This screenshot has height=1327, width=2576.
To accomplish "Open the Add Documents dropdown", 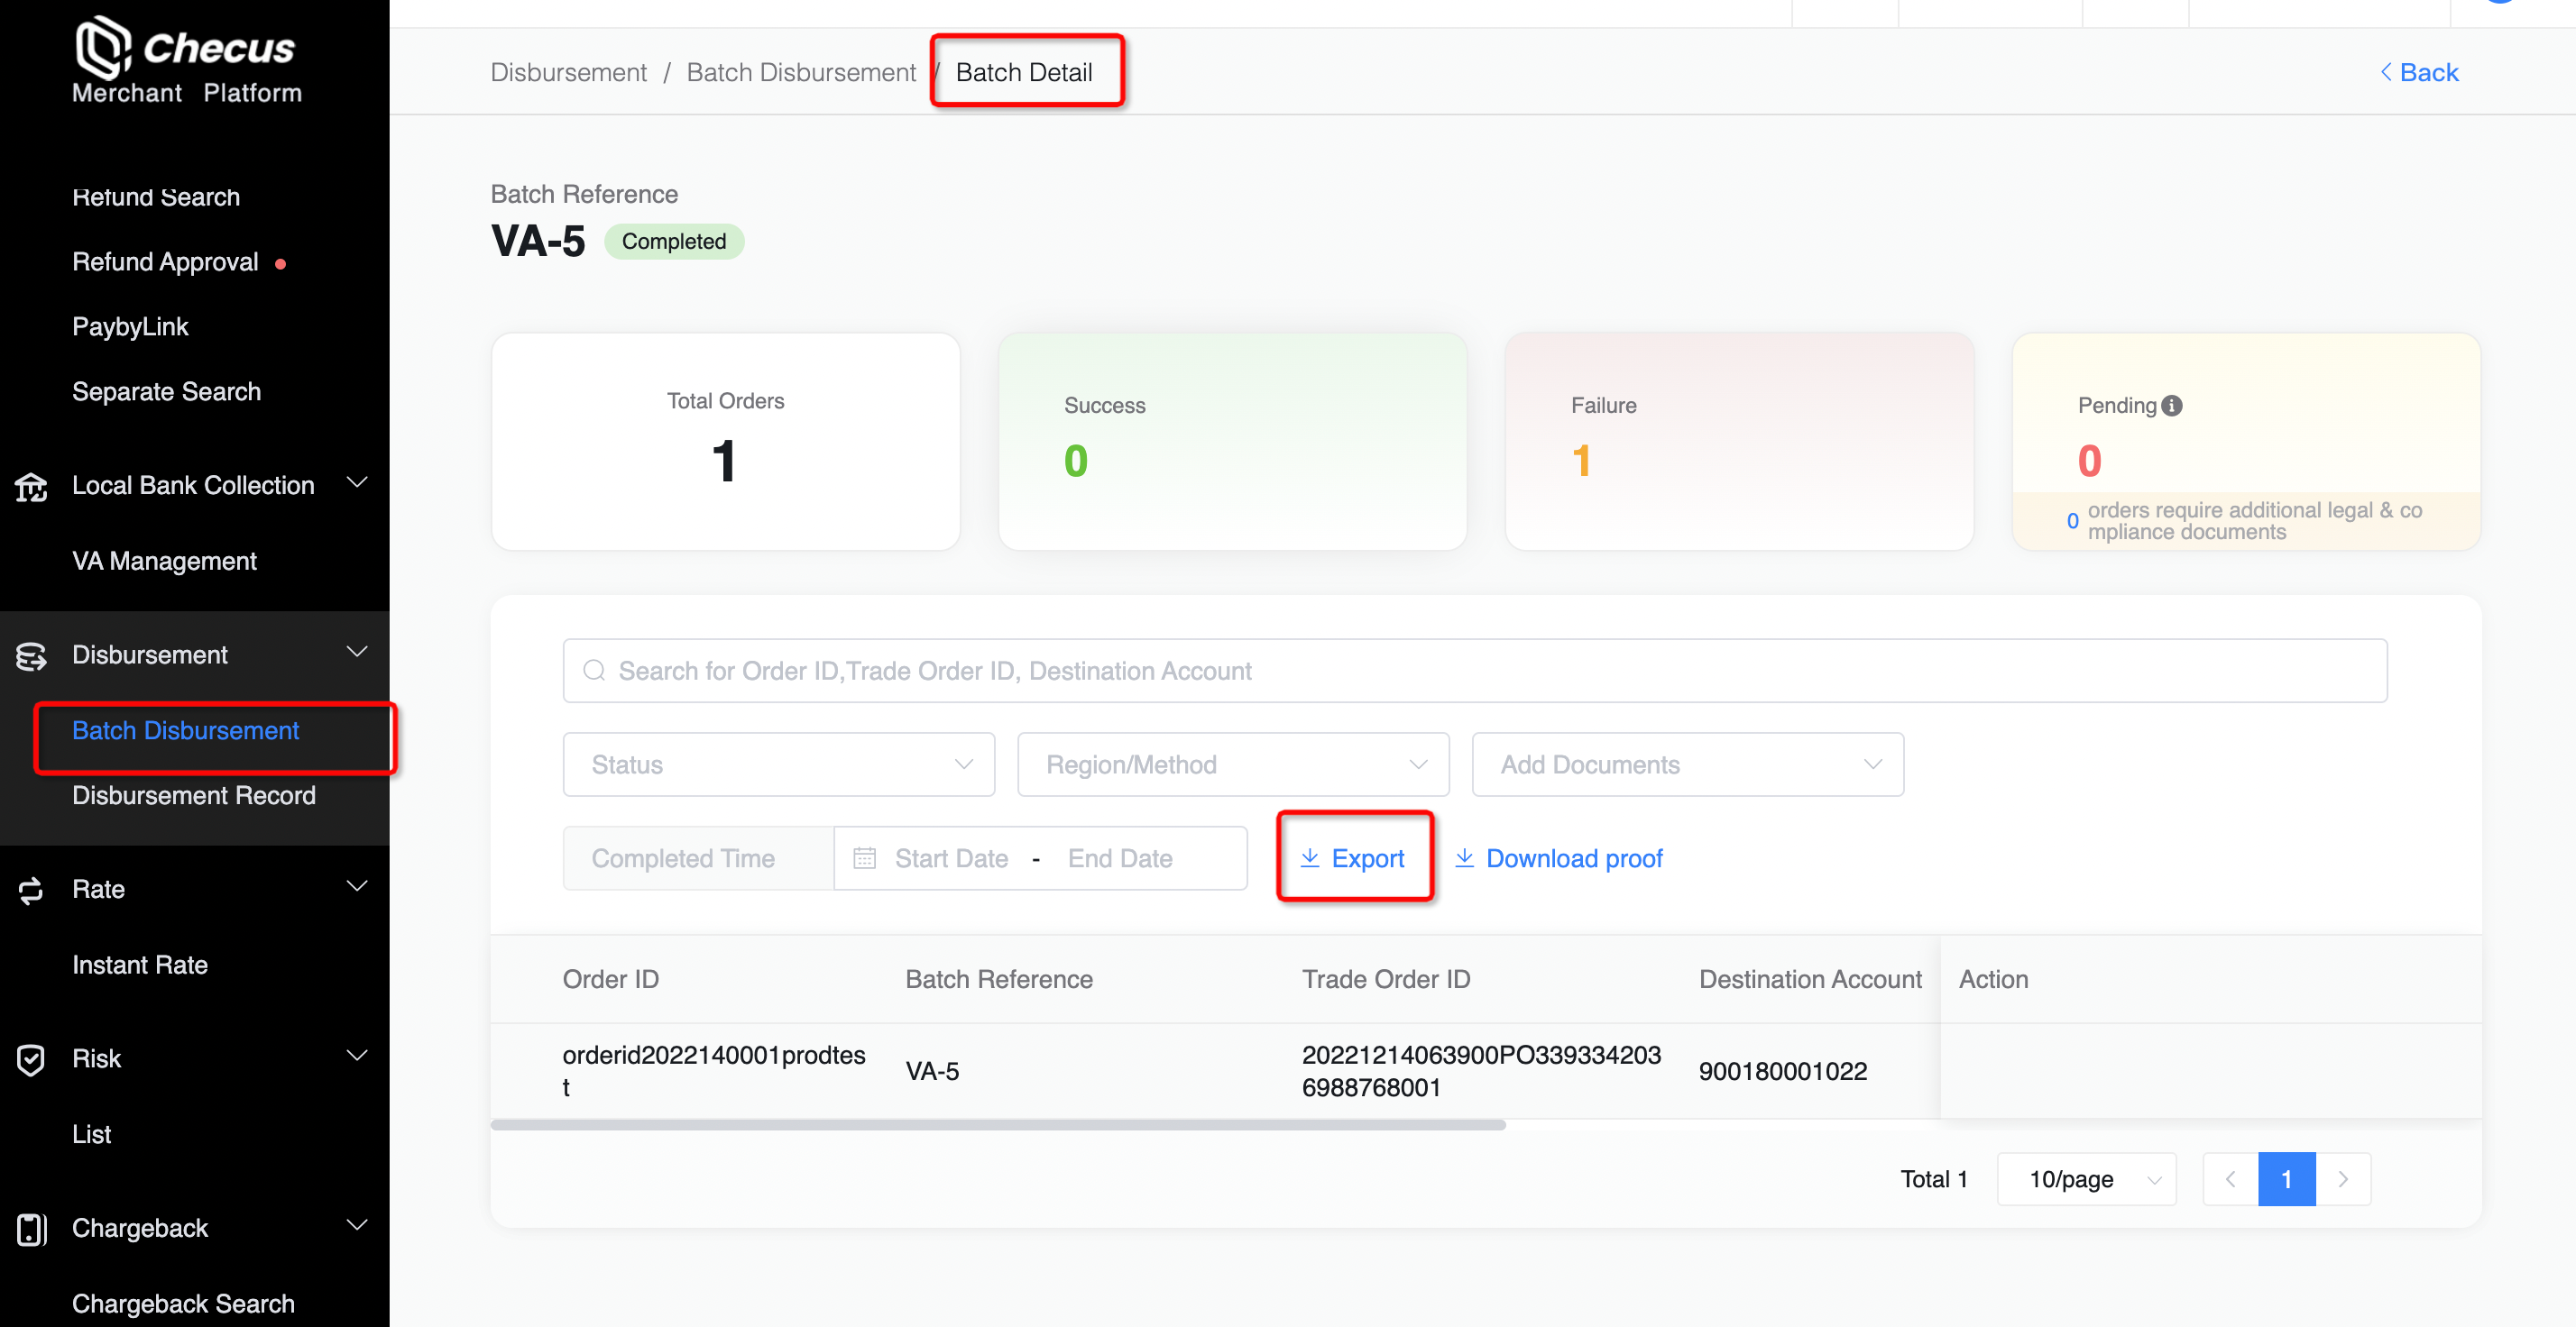I will [x=1686, y=764].
